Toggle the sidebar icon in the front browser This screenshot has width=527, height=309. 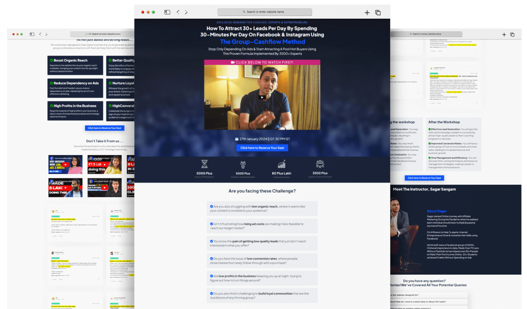pos(167,12)
